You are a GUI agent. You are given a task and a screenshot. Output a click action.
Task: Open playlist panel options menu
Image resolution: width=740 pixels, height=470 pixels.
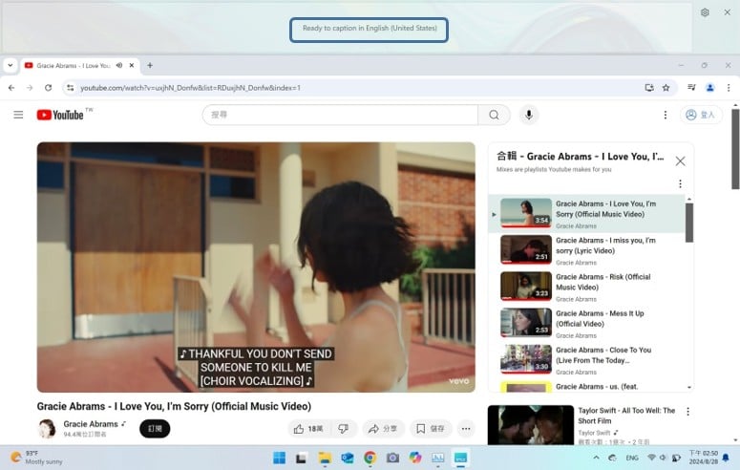(680, 183)
